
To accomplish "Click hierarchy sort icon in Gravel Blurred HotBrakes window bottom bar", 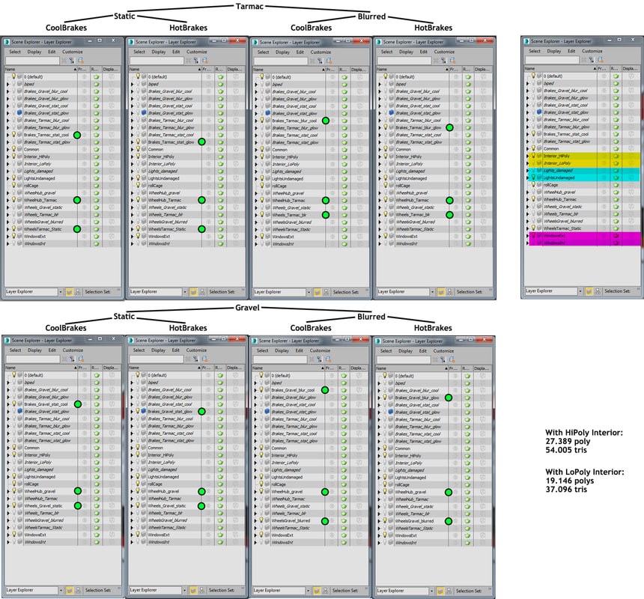I will coord(451,591).
